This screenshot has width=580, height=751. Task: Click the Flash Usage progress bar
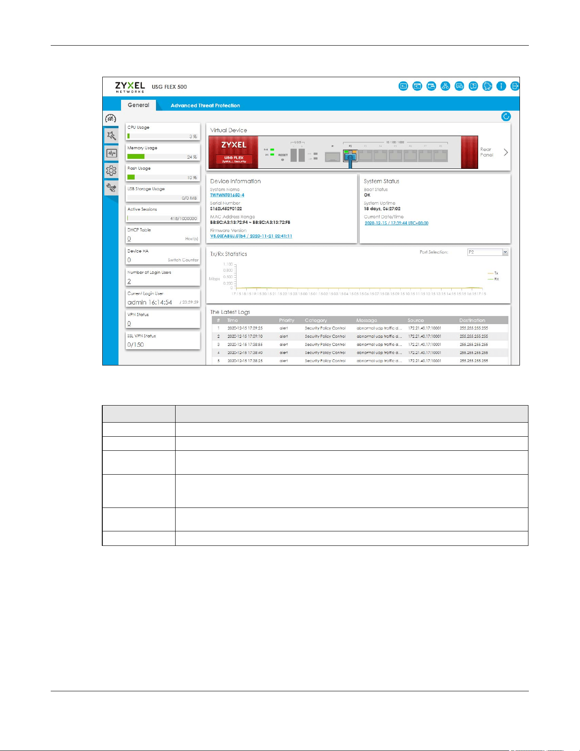[162, 177]
